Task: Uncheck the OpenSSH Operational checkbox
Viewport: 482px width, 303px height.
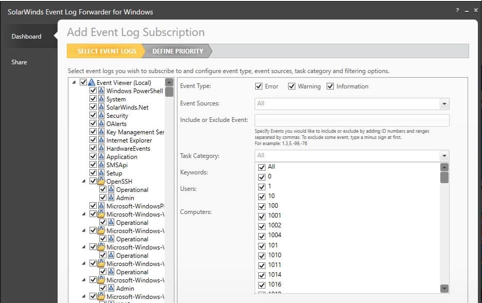Action: point(103,189)
